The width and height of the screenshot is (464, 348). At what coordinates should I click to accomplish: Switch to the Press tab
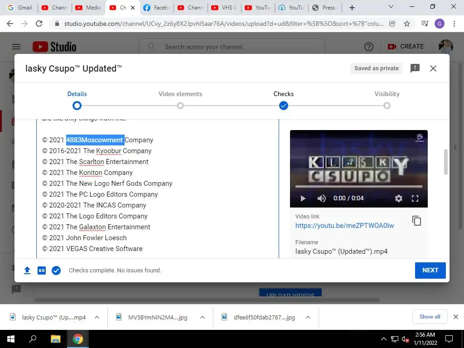(x=325, y=8)
